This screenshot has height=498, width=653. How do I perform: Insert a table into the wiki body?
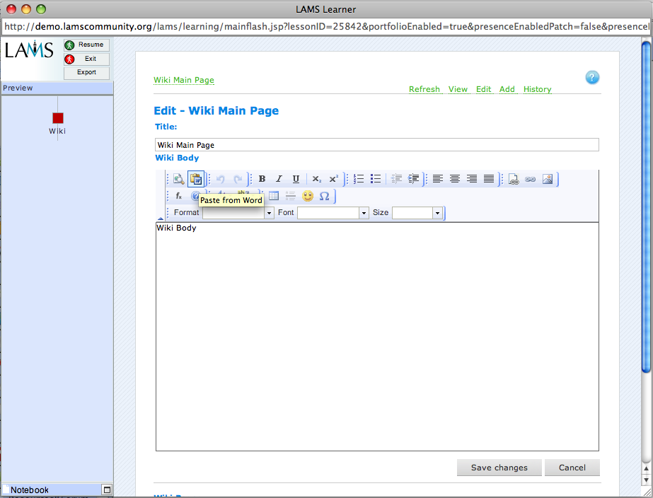click(274, 196)
